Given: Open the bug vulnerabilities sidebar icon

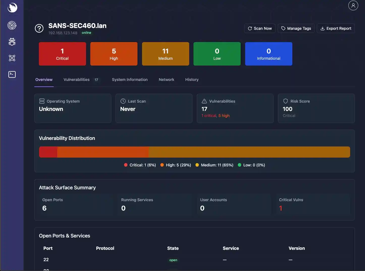Looking at the screenshot, I should coord(12,42).
